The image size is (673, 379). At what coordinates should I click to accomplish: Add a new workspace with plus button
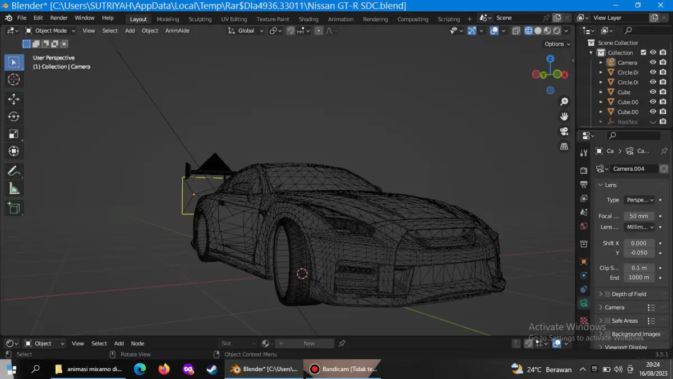[470, 19]
